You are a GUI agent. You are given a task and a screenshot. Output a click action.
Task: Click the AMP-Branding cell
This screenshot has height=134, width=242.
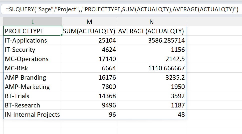click(x=33, y=77)
